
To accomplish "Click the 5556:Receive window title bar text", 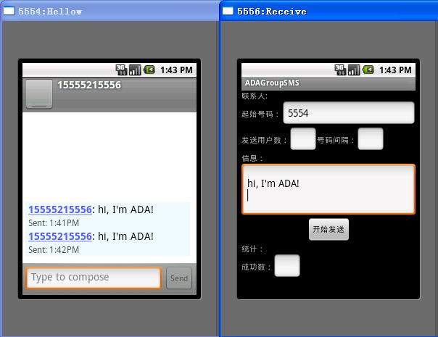I will point(271,12).
